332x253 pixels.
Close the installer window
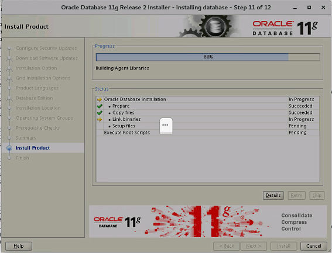click(x=323, y=8)
